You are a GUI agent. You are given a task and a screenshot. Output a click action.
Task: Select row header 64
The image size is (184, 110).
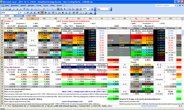[x=2, y=57]
